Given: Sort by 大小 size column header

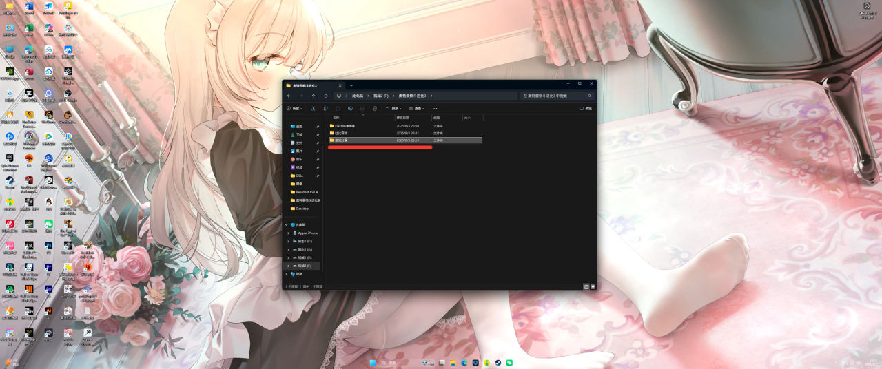Looking at the screenshot, I should click(467, 118).
